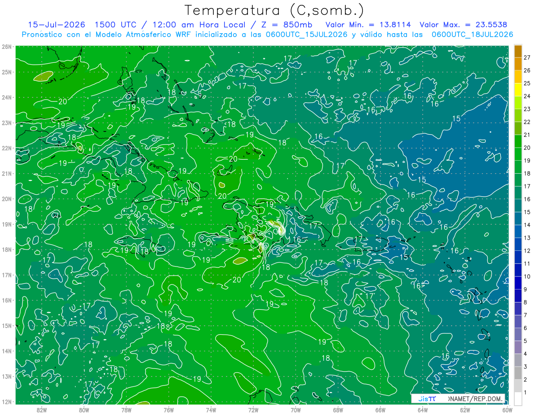
Task: Click the "62W" longitude axis label
Action: (x=465, y=409)
